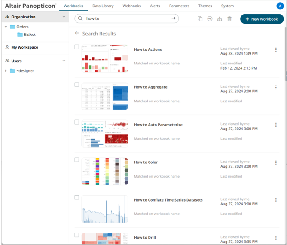
Task: Check the How to Actions checkbox
Action: [x=77, y=47]
